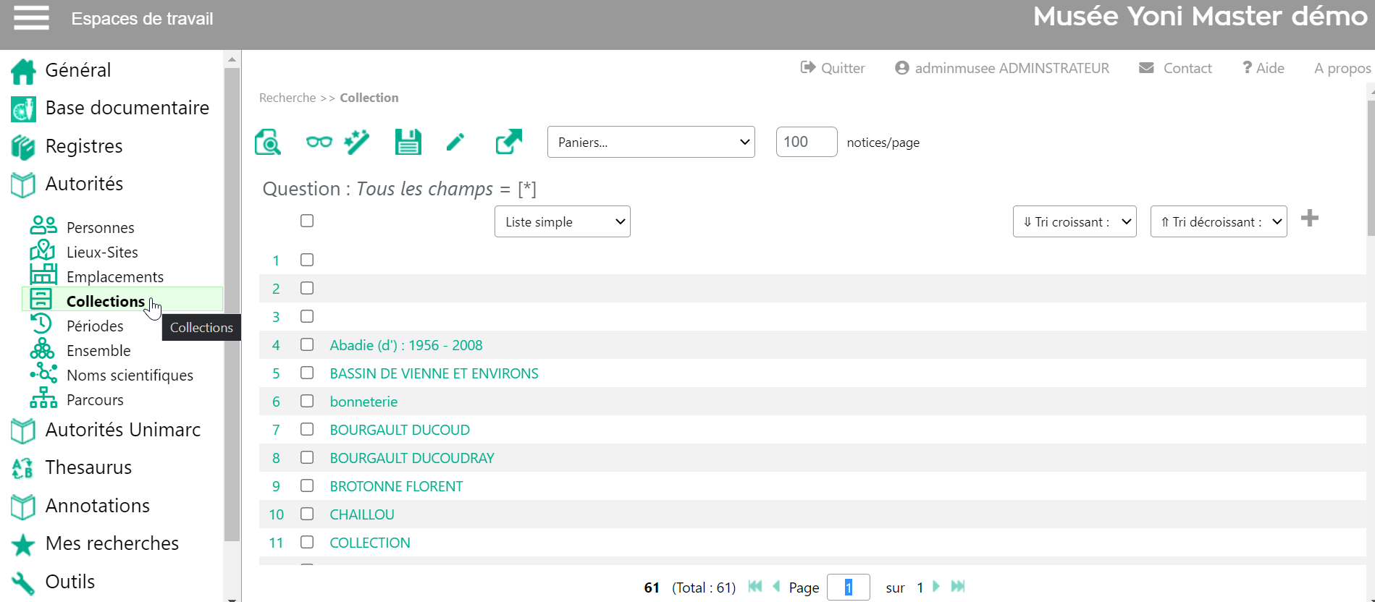Viewport: 1375px width, 602px height.
Task: Click the glasses view icon
Action: [x=319, y=142]
